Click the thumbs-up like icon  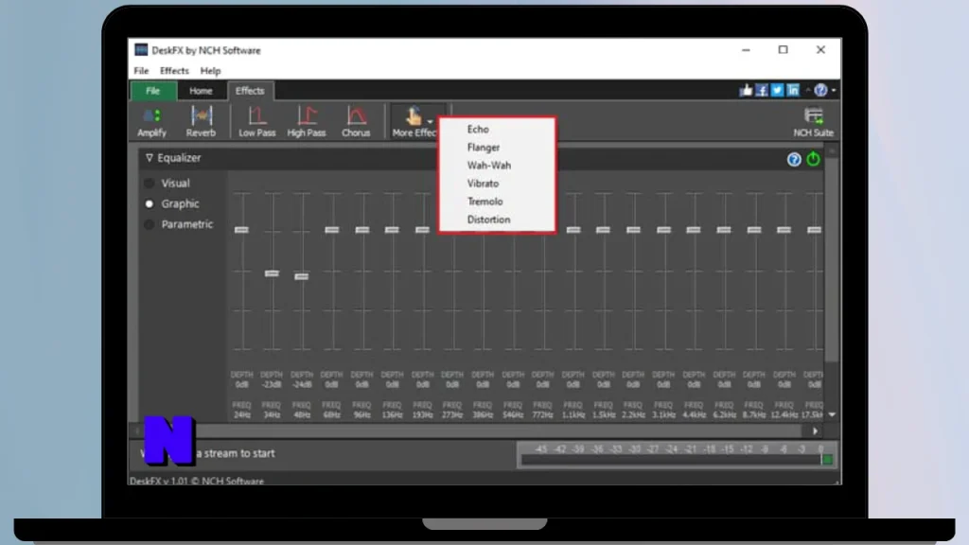746,90
